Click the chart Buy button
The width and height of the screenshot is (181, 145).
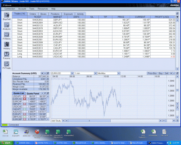[x=160, y=73]
